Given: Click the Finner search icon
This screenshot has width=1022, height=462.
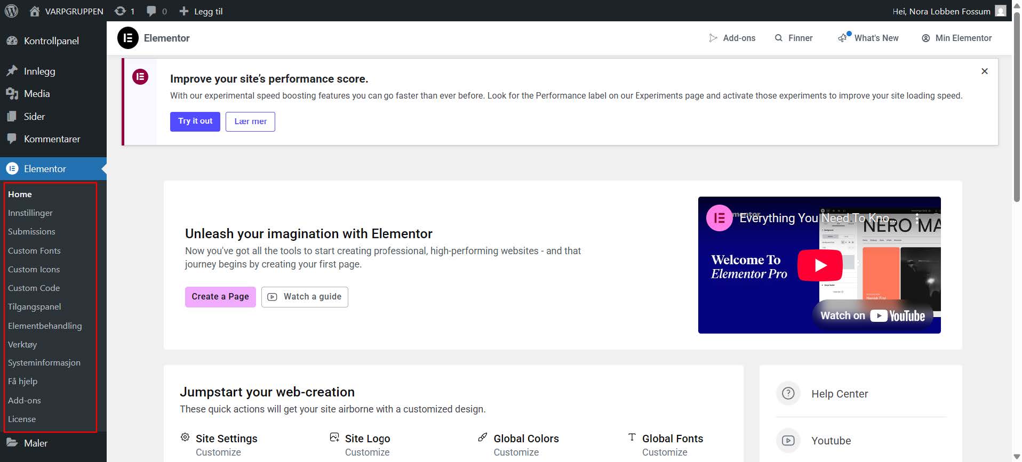Looking at the screenshot, I should click(x=779, y=38).
